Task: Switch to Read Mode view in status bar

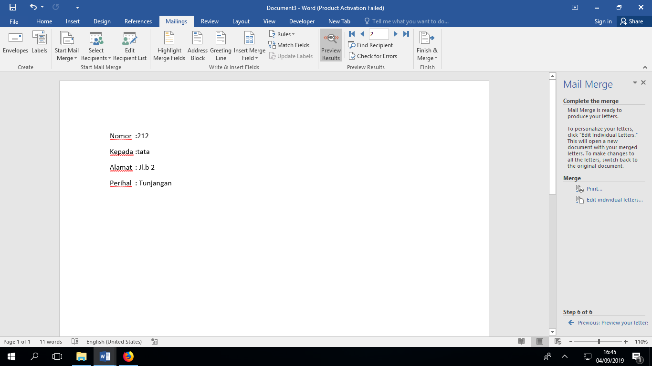Action: [x=522, y=342]
